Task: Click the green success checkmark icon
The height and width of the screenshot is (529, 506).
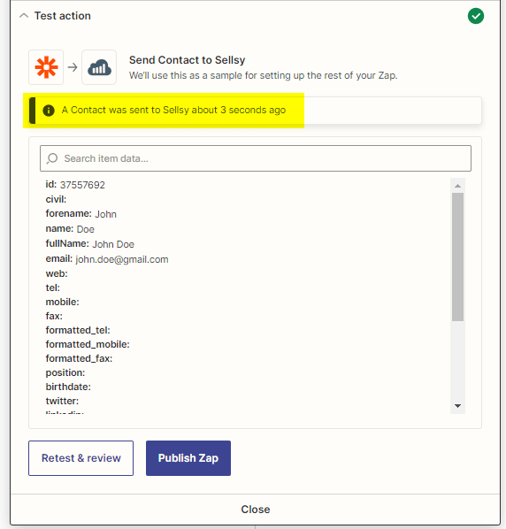Action: pyautogui.click(x=476, y=16)
